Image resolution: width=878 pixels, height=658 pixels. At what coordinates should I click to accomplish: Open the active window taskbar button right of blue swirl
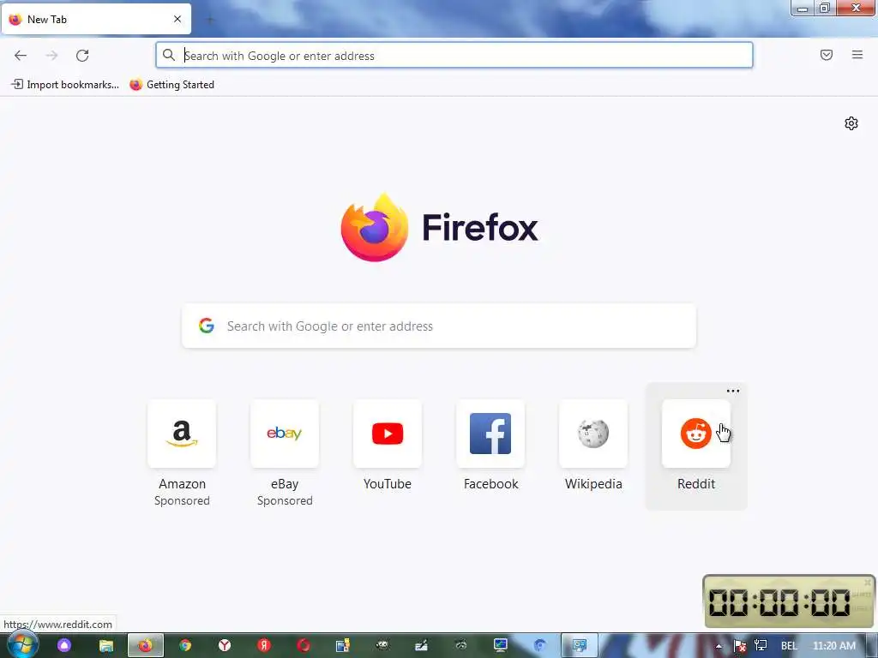click(580, 646)
